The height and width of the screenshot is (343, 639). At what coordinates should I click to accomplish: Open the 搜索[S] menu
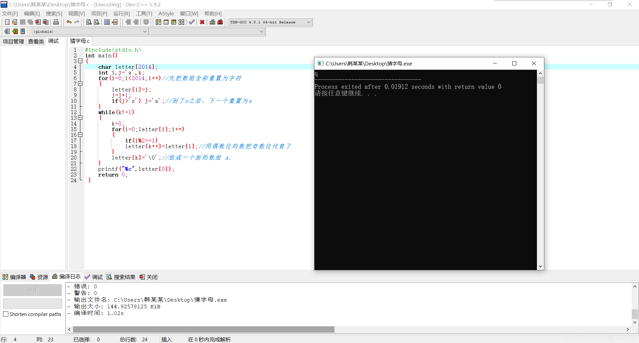pos(54,13)
